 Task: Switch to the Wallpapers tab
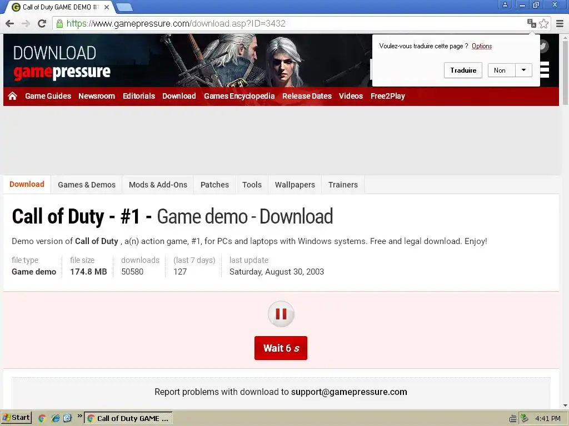[x=295, y=185]
